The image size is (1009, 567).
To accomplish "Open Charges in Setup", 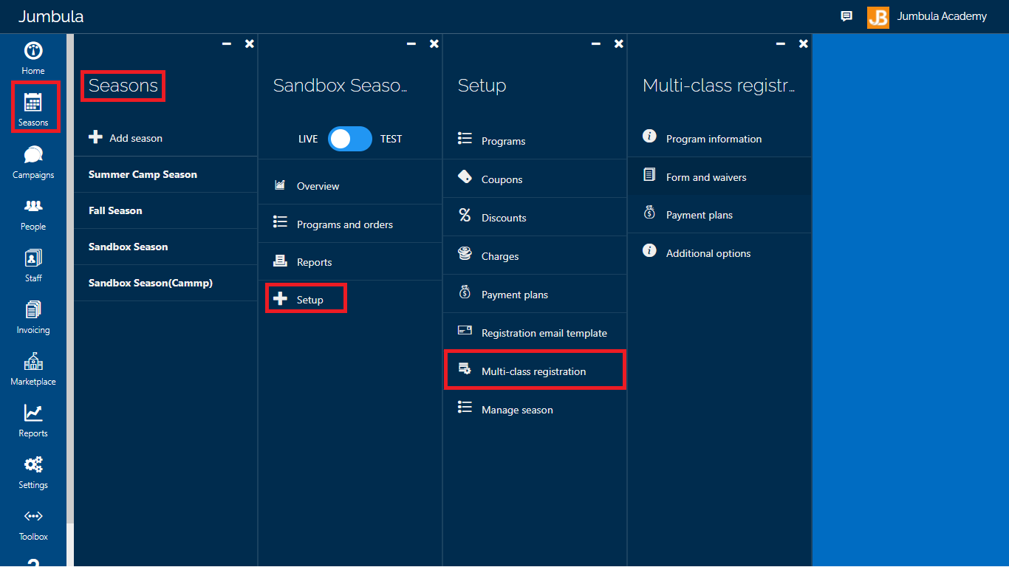I will coord(535,256).
